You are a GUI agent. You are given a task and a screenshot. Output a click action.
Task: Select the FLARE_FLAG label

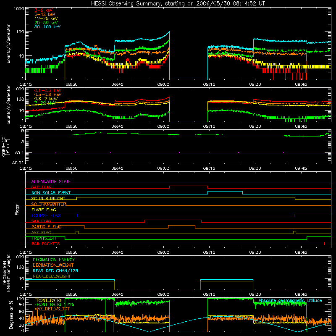(44, 210)
